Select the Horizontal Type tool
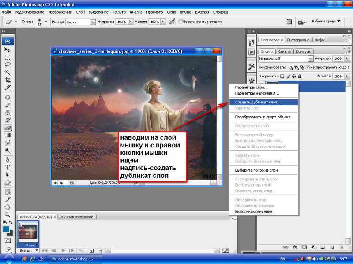353x264 pixels. pos(8,168)
